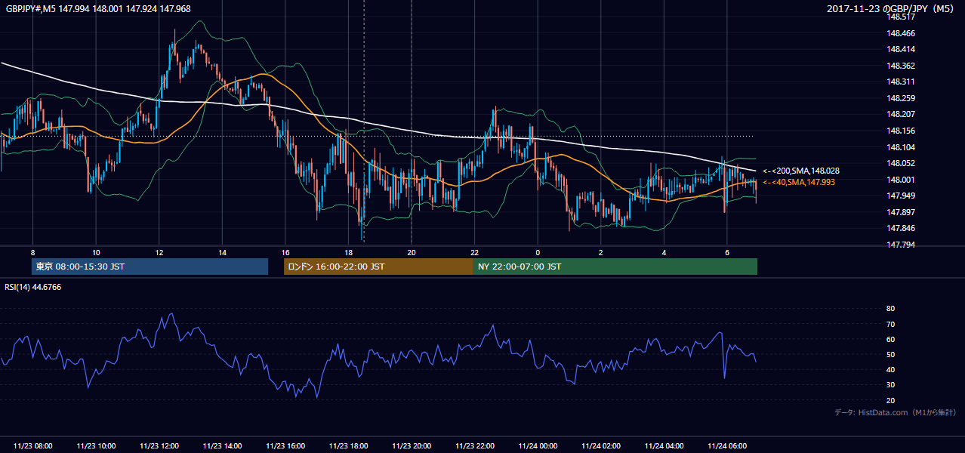Click the bottom time label 11/23 12:00
The height and width of the screenshot is (453, 965).
[159, 446]
